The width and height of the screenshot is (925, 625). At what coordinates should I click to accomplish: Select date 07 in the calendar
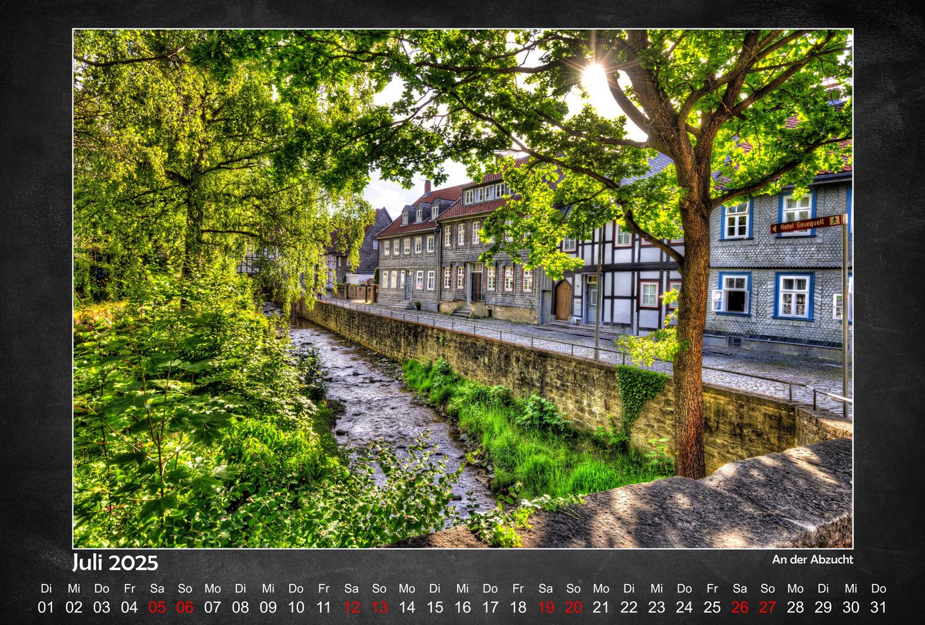click(212, 607)
